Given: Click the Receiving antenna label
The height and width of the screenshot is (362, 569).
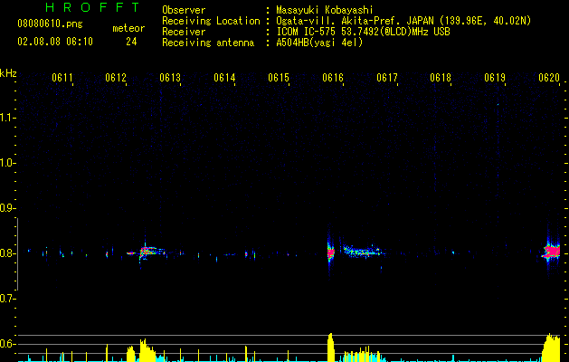Looking at the screenshot, I should [x=208, y=43].
